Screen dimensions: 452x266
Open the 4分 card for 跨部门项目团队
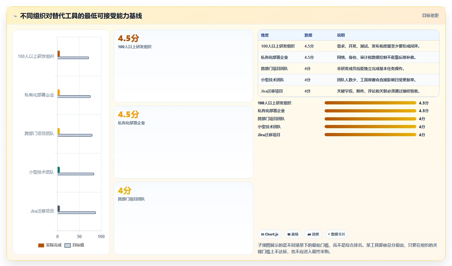pyautogui.click(x=183, y=218)
